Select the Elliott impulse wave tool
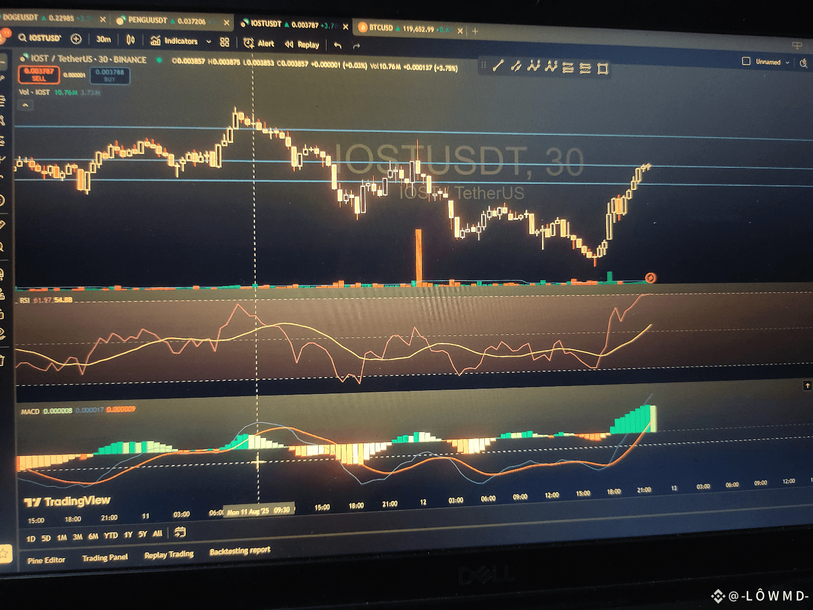 [x=534, y=66]
